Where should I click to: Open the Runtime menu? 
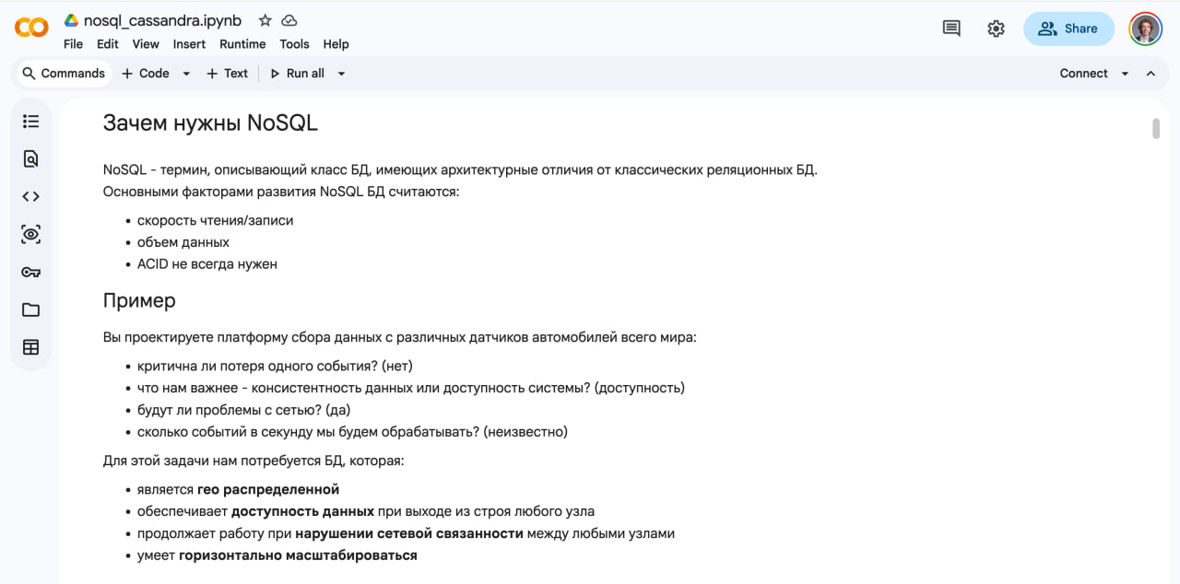pyautogui.click(x=242, y=44)
